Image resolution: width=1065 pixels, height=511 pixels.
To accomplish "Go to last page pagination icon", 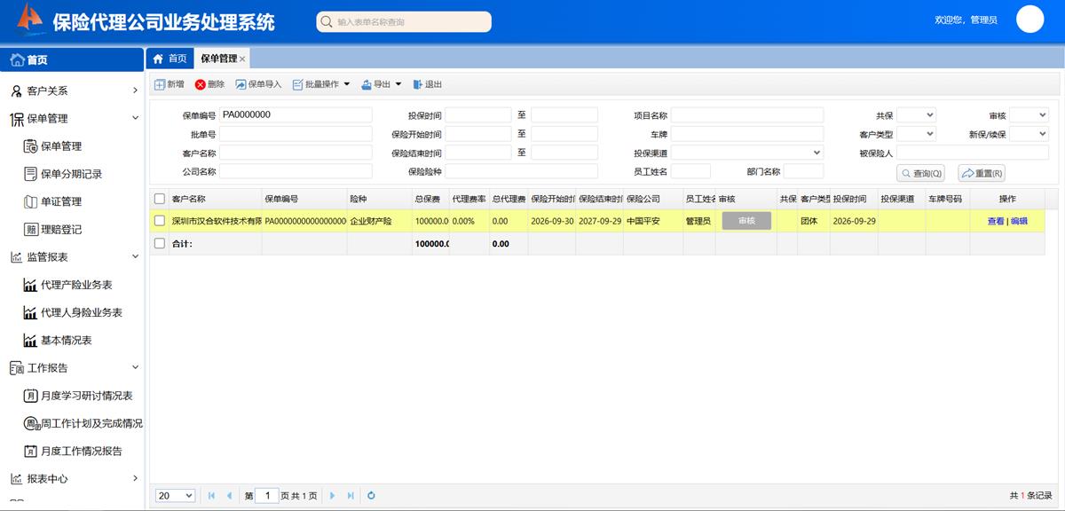I will point(351,496).
